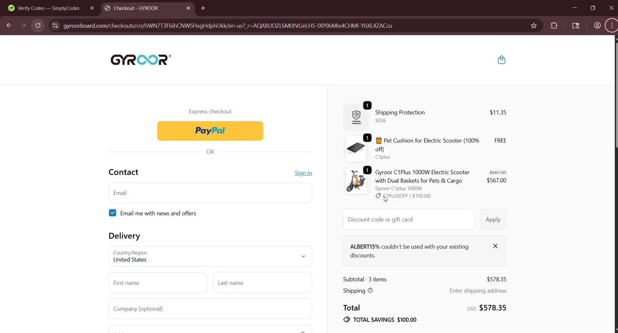This screenshot has height=333, width=618.
Task: Open the shopping bag cart icon
Action: pyautogui.click(x=501, y=60)
